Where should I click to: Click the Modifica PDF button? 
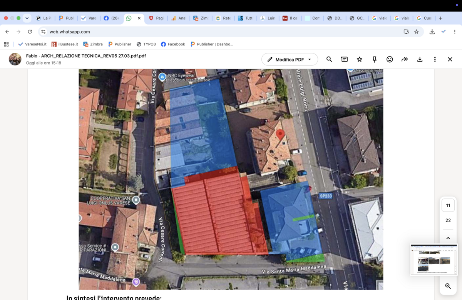[290, 59]
